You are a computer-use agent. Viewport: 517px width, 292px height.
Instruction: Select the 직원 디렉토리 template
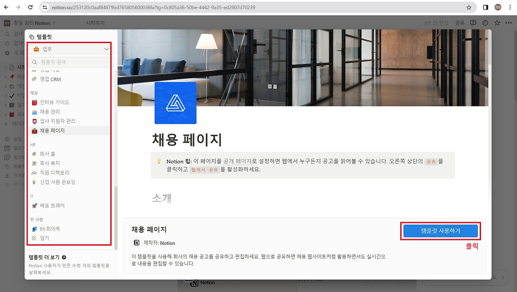click(70, 173)
